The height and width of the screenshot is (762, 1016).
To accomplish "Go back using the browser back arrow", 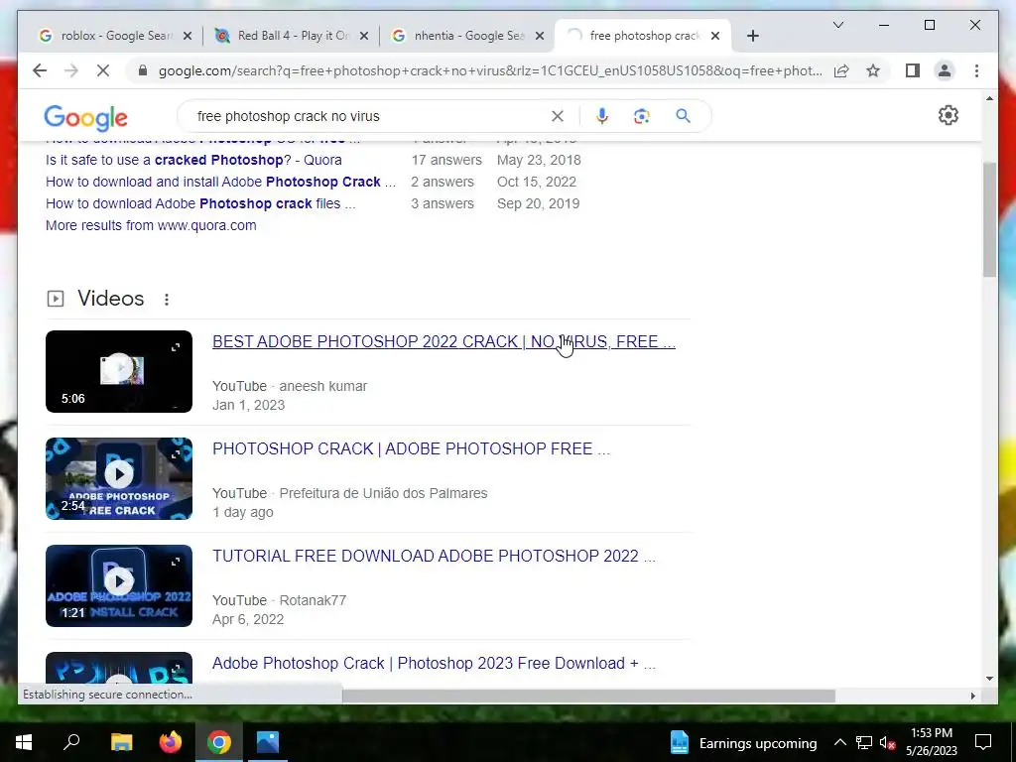I will (x=40, y=70).
